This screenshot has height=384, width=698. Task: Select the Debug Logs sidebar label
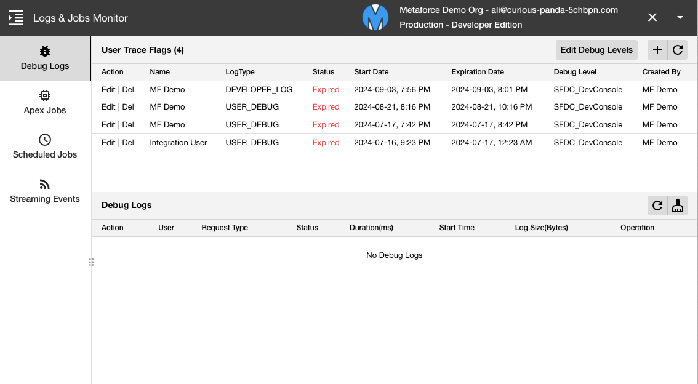click(x=45, y=66)
